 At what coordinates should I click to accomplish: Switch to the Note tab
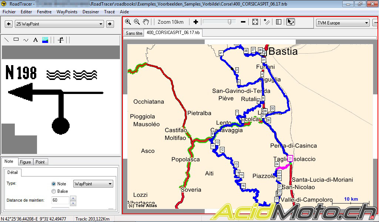[9, 161]
